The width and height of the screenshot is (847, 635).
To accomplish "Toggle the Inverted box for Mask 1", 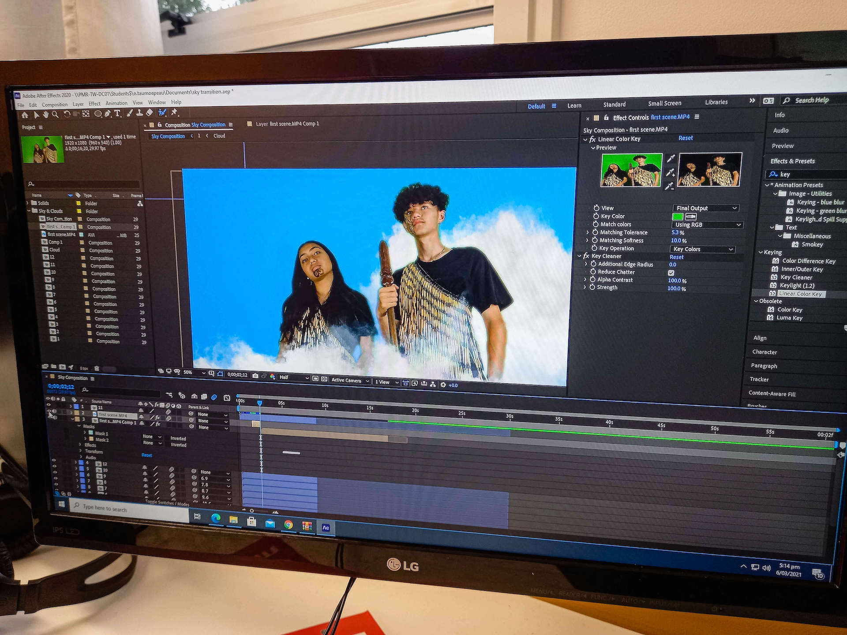I will (167, 438).
